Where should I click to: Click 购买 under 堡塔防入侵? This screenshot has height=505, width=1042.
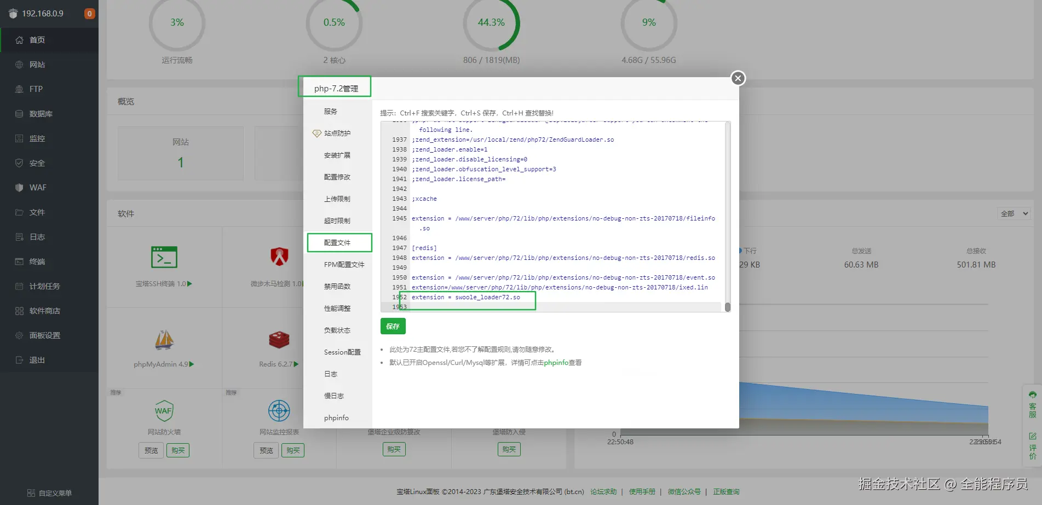click(x=509, y=450)
